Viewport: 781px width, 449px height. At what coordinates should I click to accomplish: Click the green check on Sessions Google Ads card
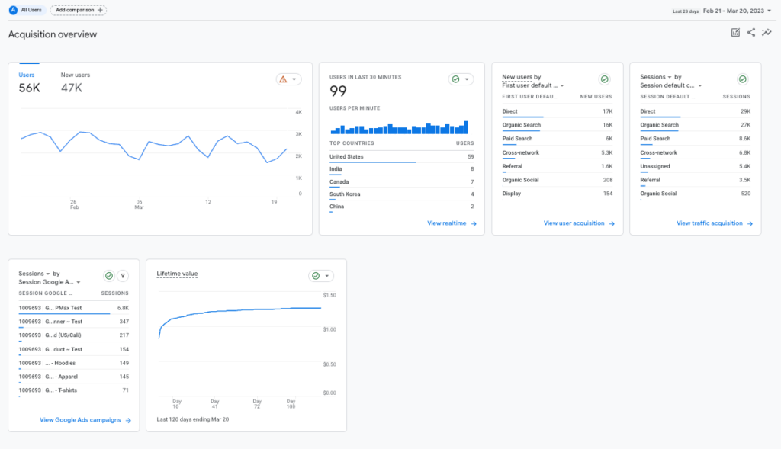107,276
